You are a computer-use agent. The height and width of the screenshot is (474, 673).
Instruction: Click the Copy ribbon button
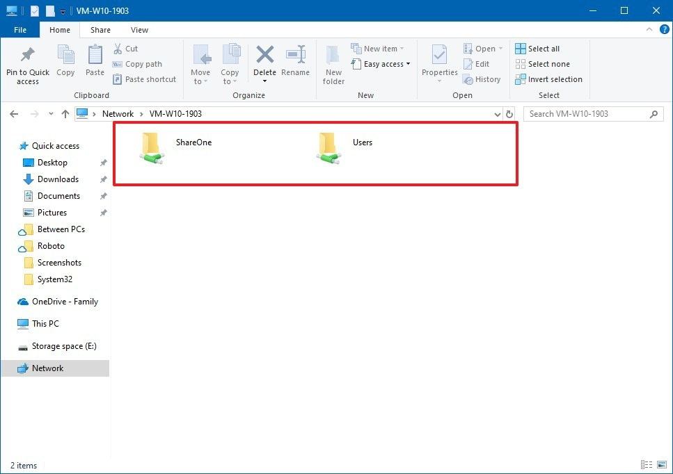(65, 60)
